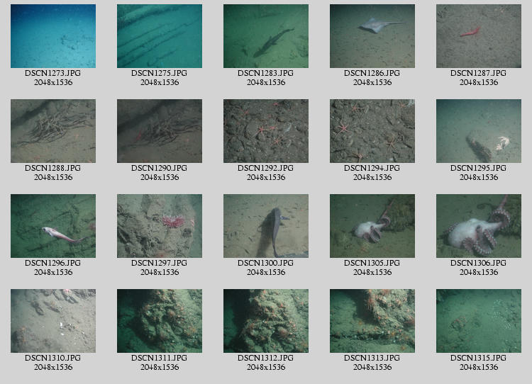Select the DSCN1305.JPG octopus thumbnail
Screen dimensions: 532x384
(372, 226)
